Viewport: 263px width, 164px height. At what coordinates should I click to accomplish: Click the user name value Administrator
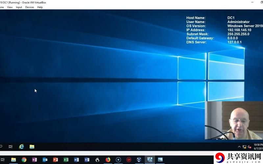pos(239,22)
